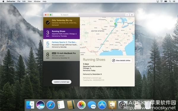Viewport: 178px width, 111px height.
Task: Select the Running Shoes delivery
Action: tap(61, 33)
